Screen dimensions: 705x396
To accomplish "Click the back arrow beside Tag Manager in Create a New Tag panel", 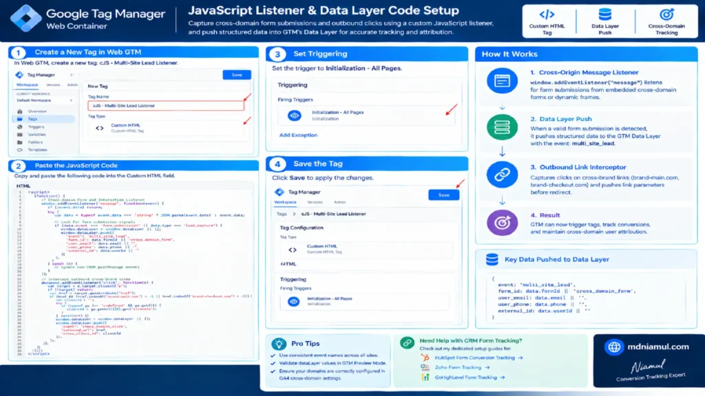I will 72,75.
